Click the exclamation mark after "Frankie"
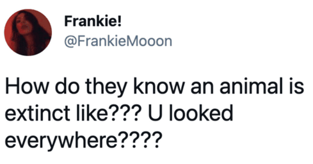This screenshot has height=164, width=313. 120,23
